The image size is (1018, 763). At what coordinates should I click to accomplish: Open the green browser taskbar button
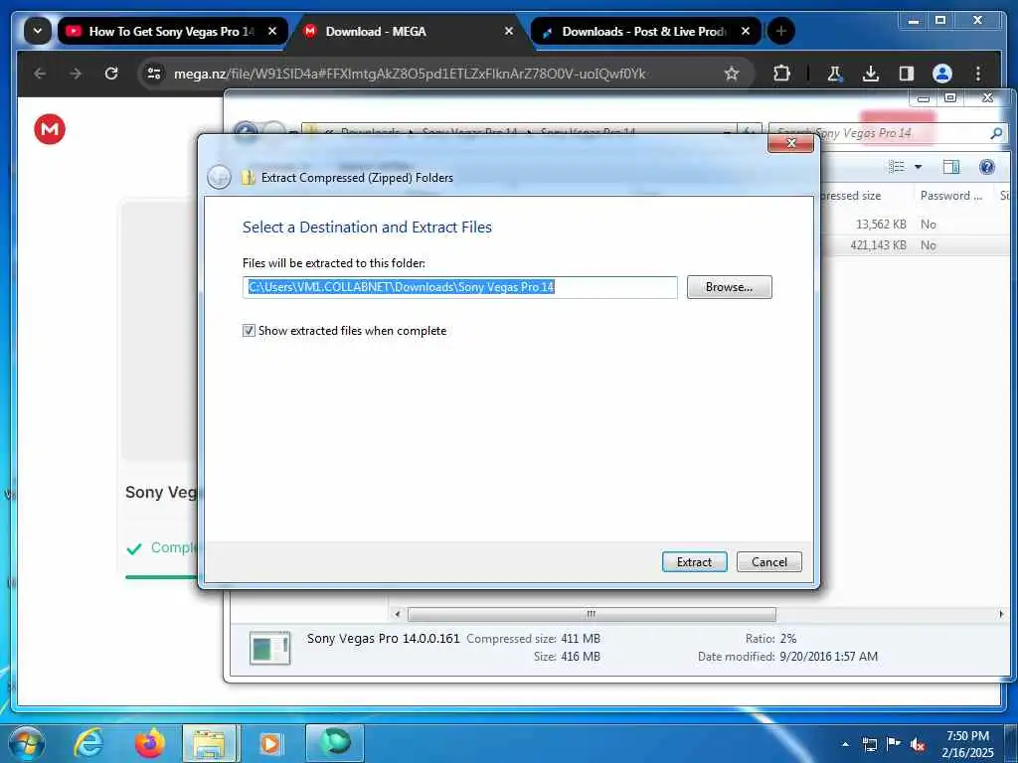(335, 743)
